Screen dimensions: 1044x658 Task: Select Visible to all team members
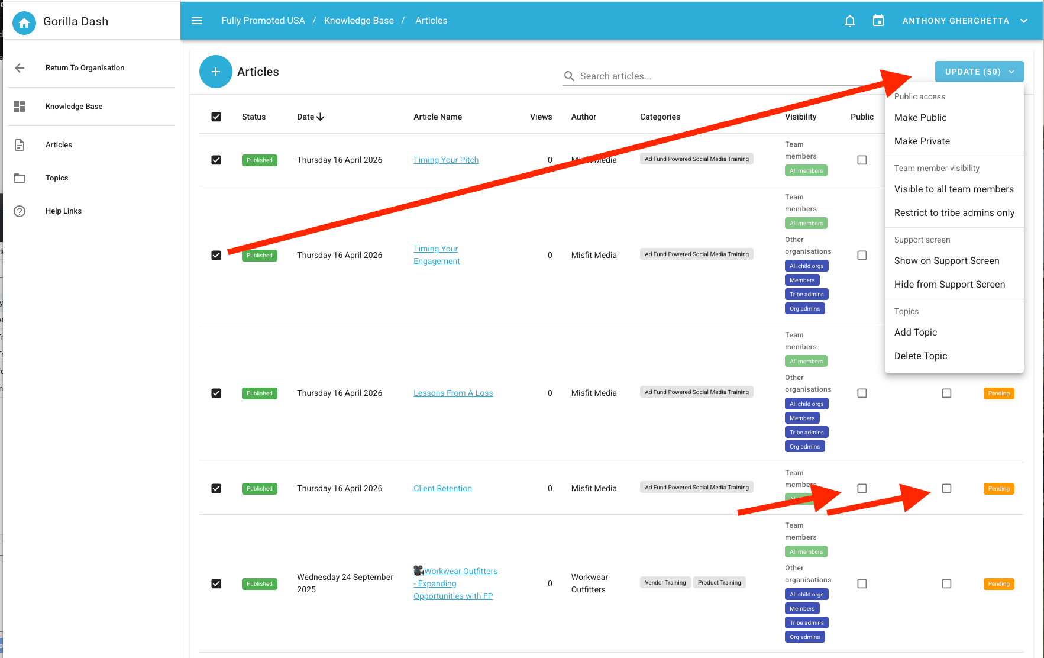coord(954,189)
